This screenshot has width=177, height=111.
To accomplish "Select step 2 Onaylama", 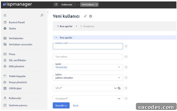I will [87, 26].
